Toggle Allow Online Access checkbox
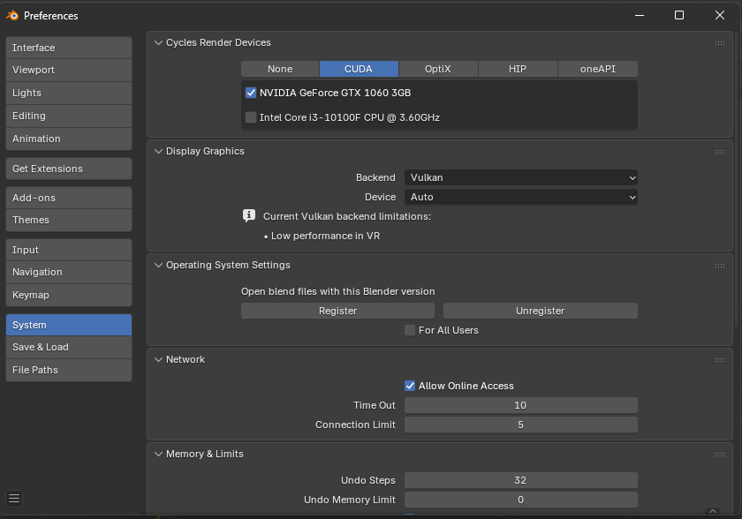 pyautogui.click(x=410, y=386)
